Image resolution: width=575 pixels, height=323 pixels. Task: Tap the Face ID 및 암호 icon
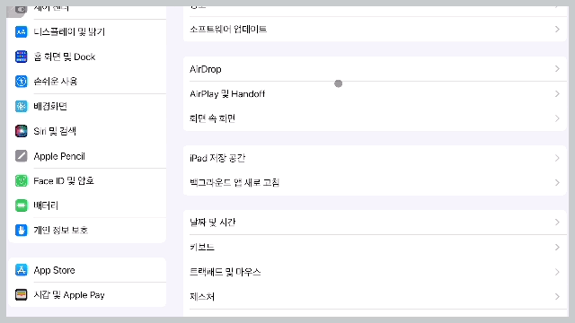tap(22, 180)
